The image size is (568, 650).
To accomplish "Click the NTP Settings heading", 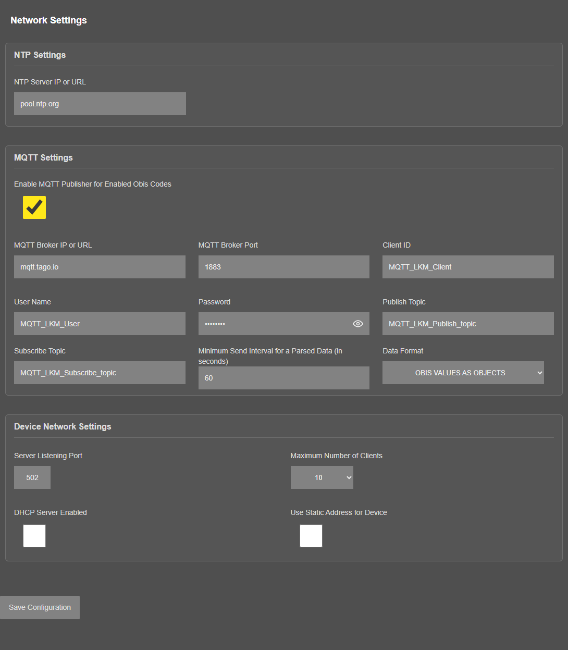I will tap(40, 55).
